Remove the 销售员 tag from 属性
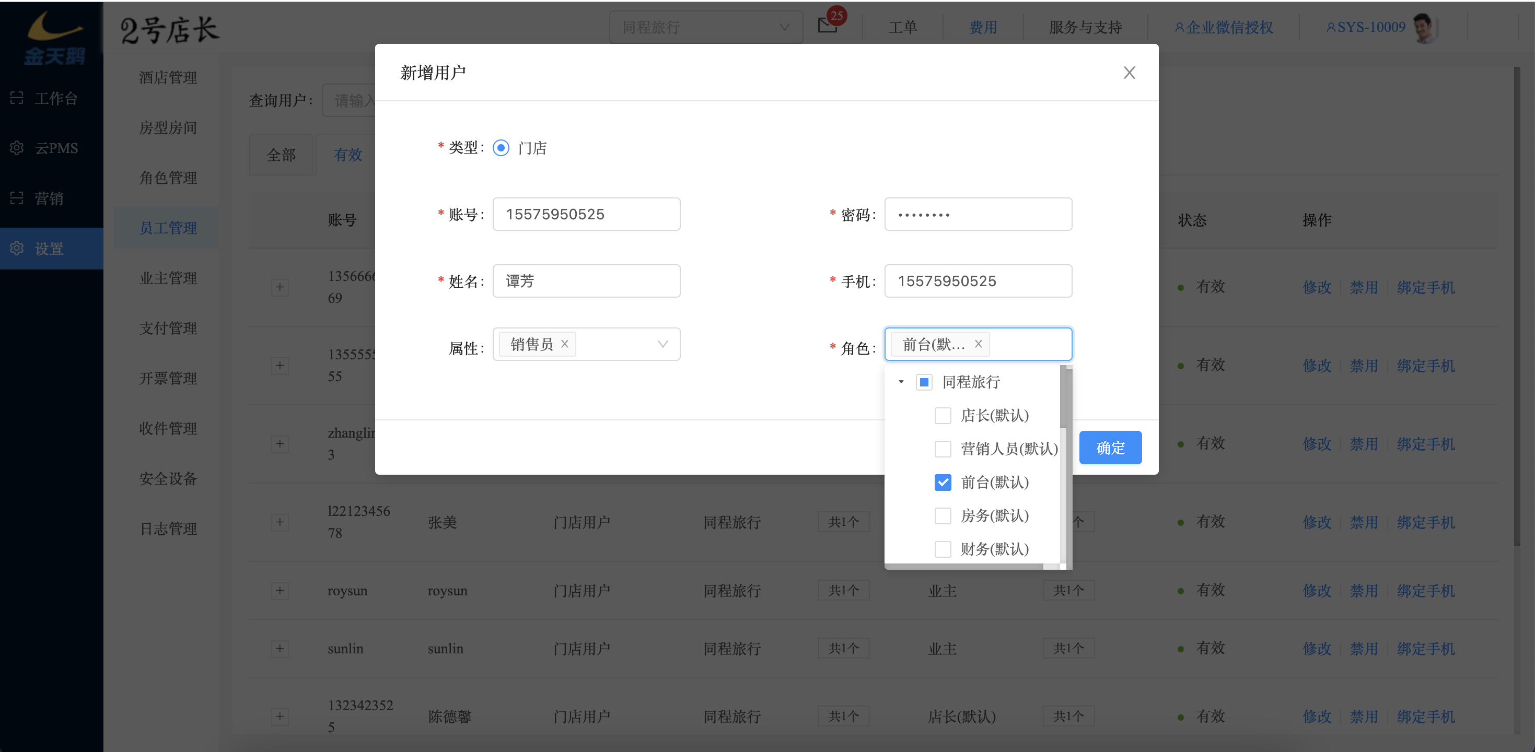 coord(564,344)
